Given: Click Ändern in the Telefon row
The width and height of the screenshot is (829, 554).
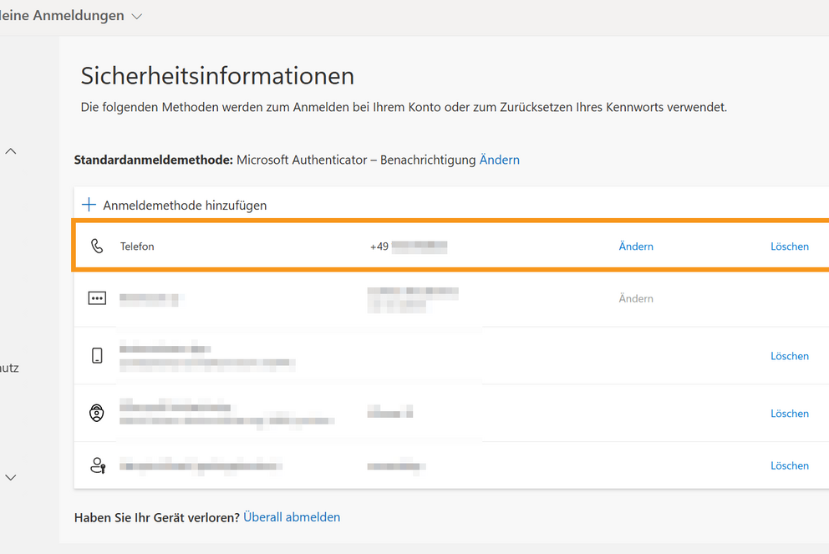Looking at the screenshot, I should (x=636, y=247).
